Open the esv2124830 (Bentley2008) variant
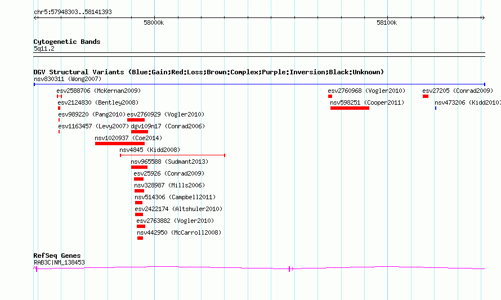Viewport: 501px width, 300px height. [98, 102]
